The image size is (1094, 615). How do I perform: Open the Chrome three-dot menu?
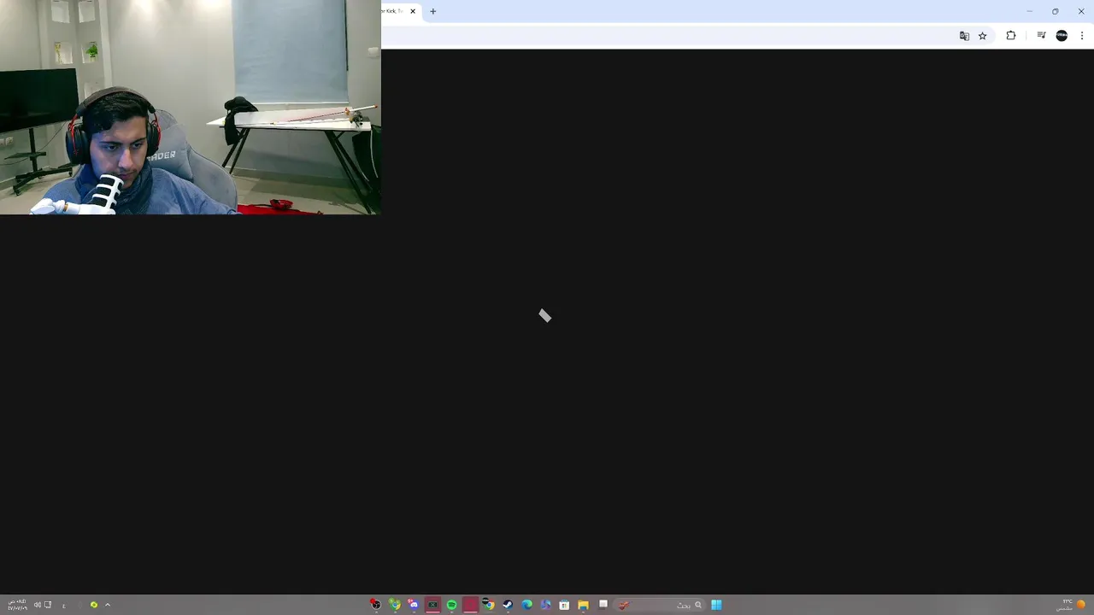[1082, 36]
